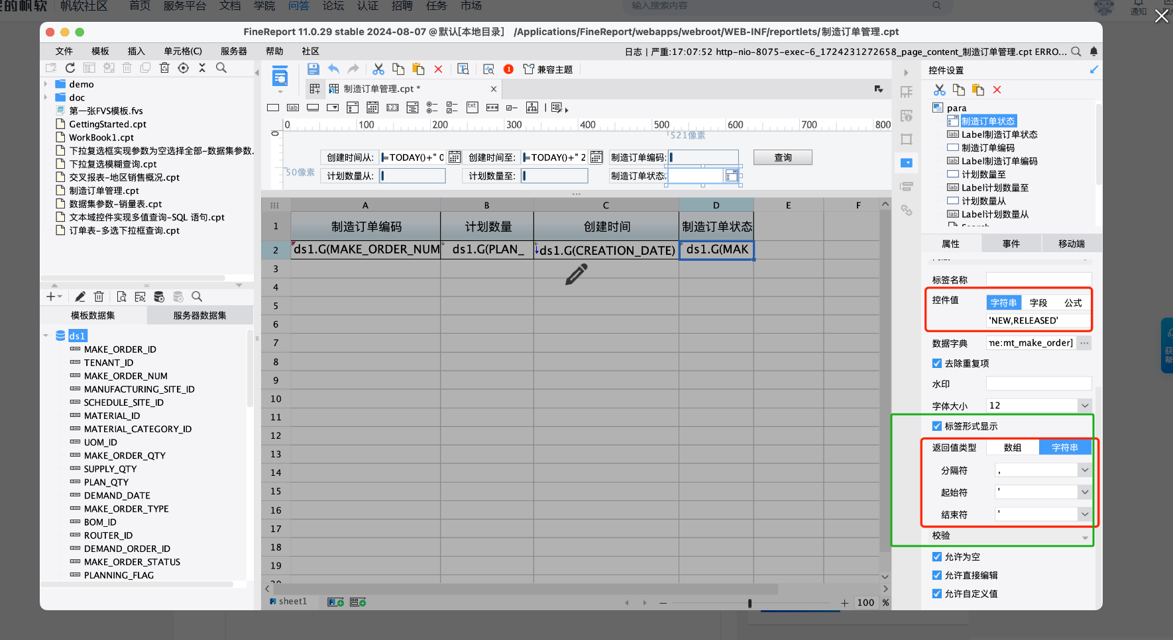
Task: Open the hyperlink chain icon in right sidebar
Action: (907, 210)
